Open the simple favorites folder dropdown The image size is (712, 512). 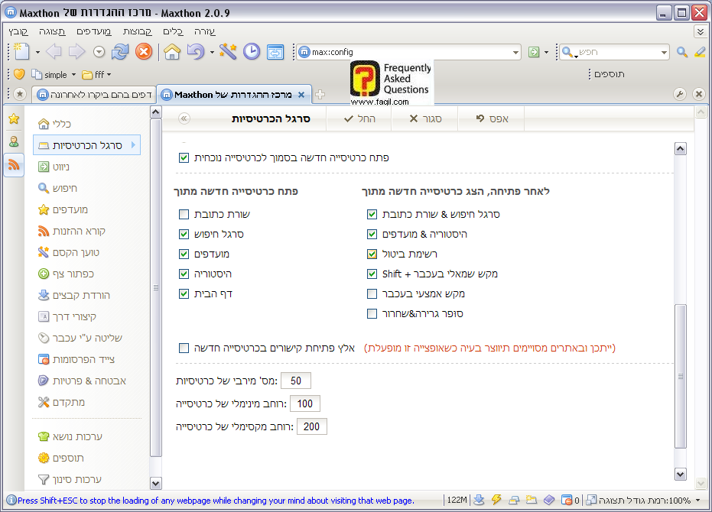[73, 75]
